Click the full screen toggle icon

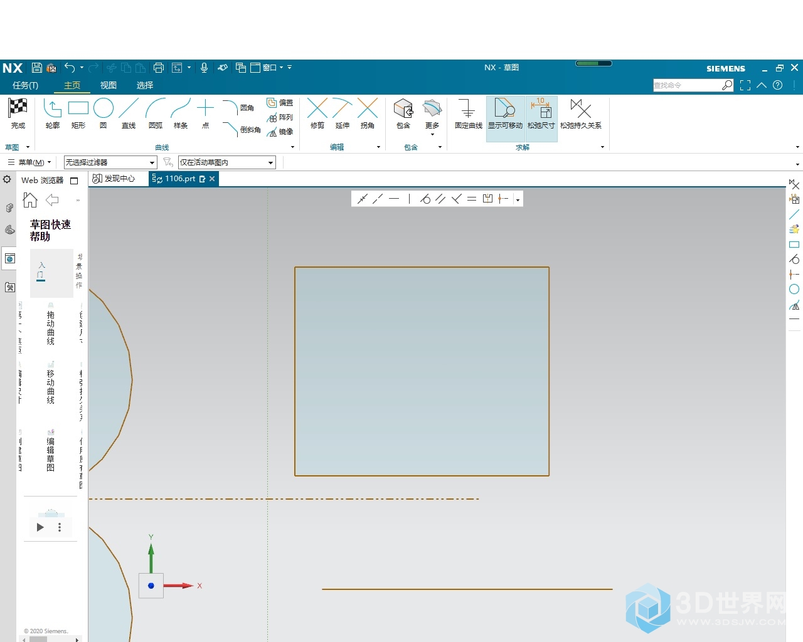(x=745, y=85)
